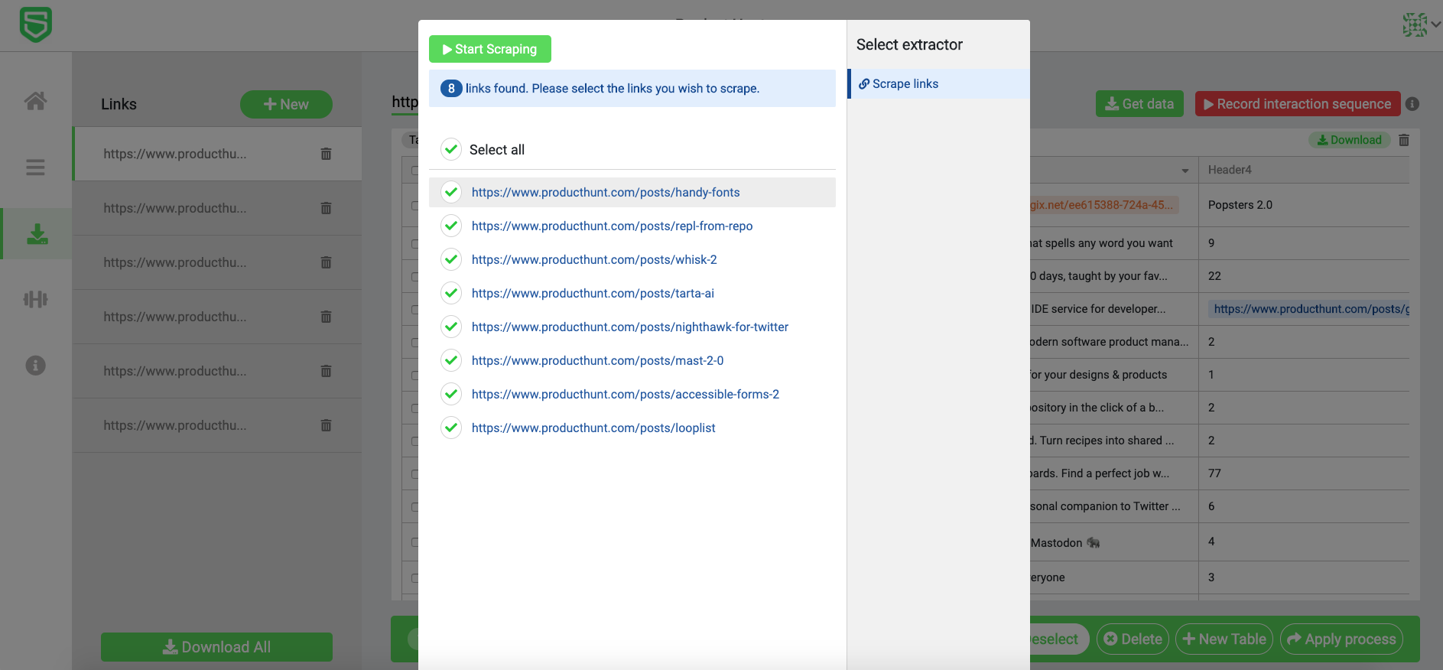Open the info sidebar icon

[x=35, y=366]
